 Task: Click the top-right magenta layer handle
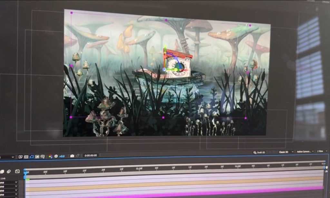pos(250,26)
